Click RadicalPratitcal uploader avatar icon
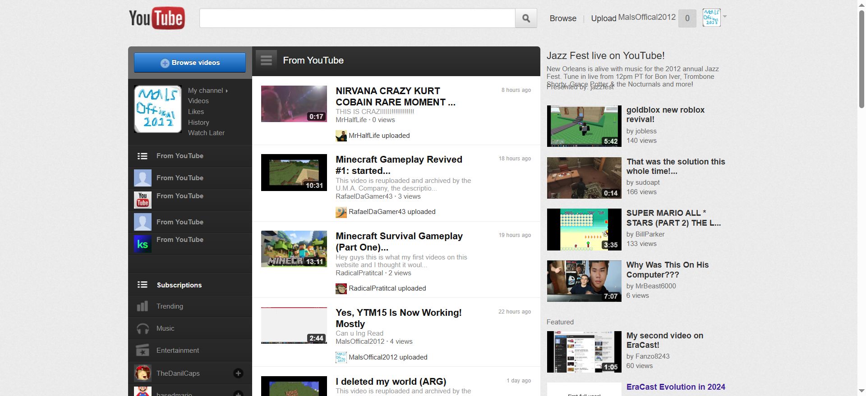 pos(341,288)
